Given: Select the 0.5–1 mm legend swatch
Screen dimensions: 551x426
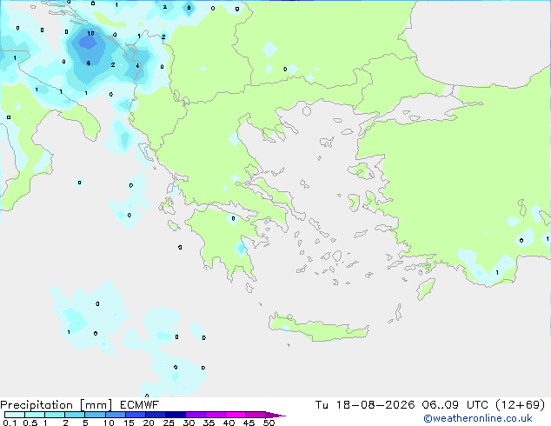Looking at the screenshot, I should [x=35, y=415].
